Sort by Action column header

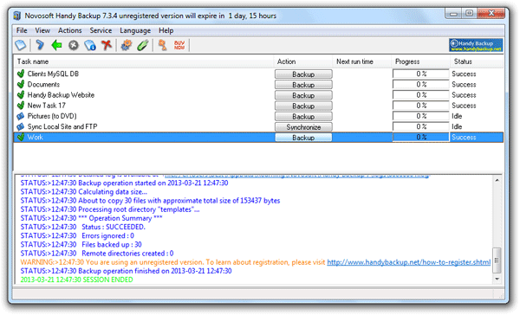point(303,61)
